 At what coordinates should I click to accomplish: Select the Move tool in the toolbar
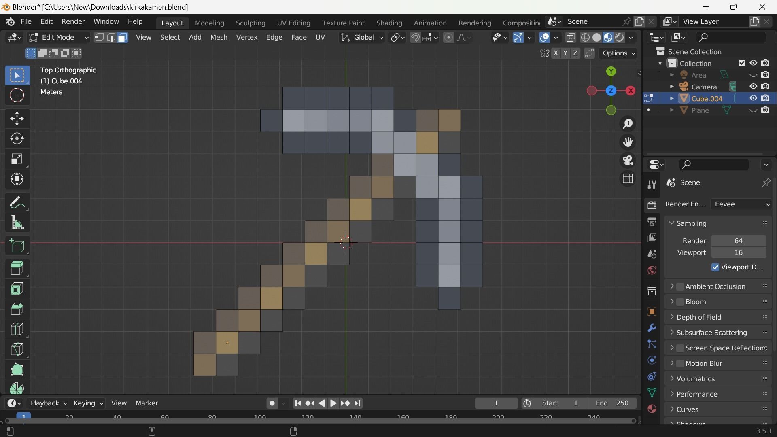(x=17, y=119)
